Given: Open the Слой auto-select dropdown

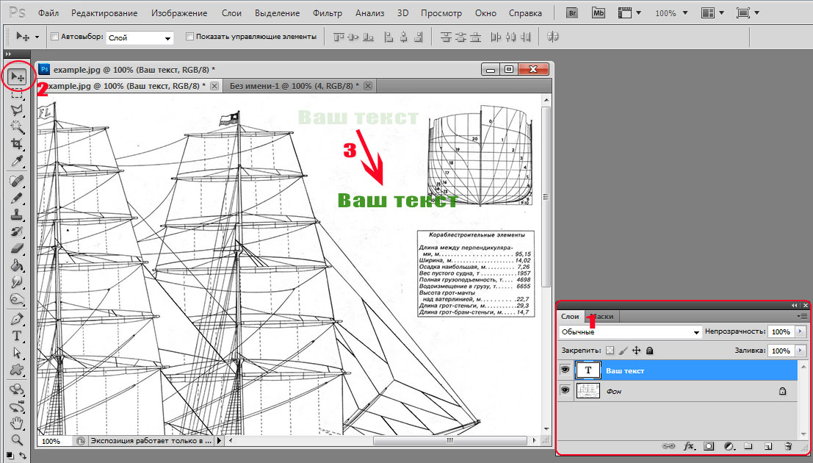Looking at the screenshot, I should (x=140, y=37).
